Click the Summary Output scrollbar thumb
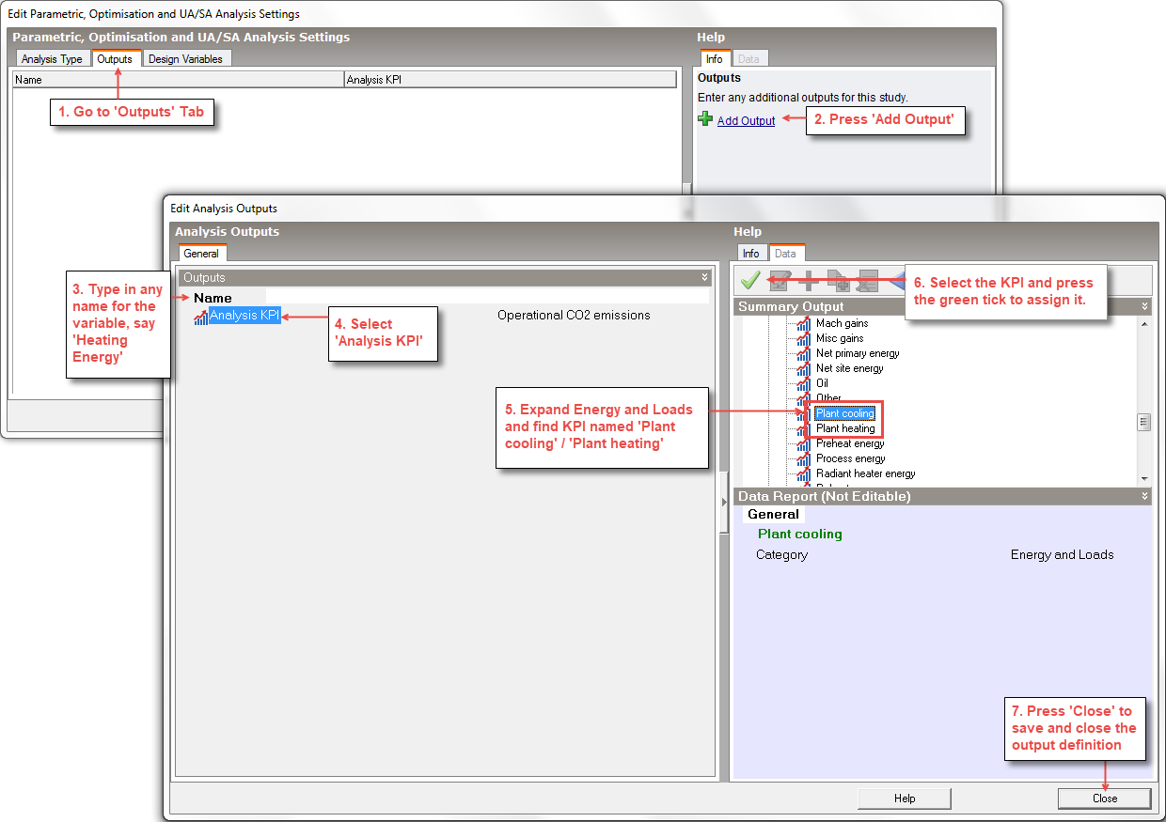This screenshot has width=1166, height=822. 1143,422
